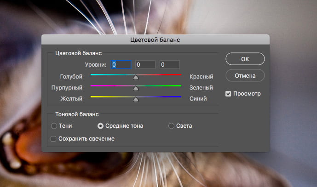
Task: Click the green end of the Пурпурный–Зеленый track
Action: tap(179, 85)
